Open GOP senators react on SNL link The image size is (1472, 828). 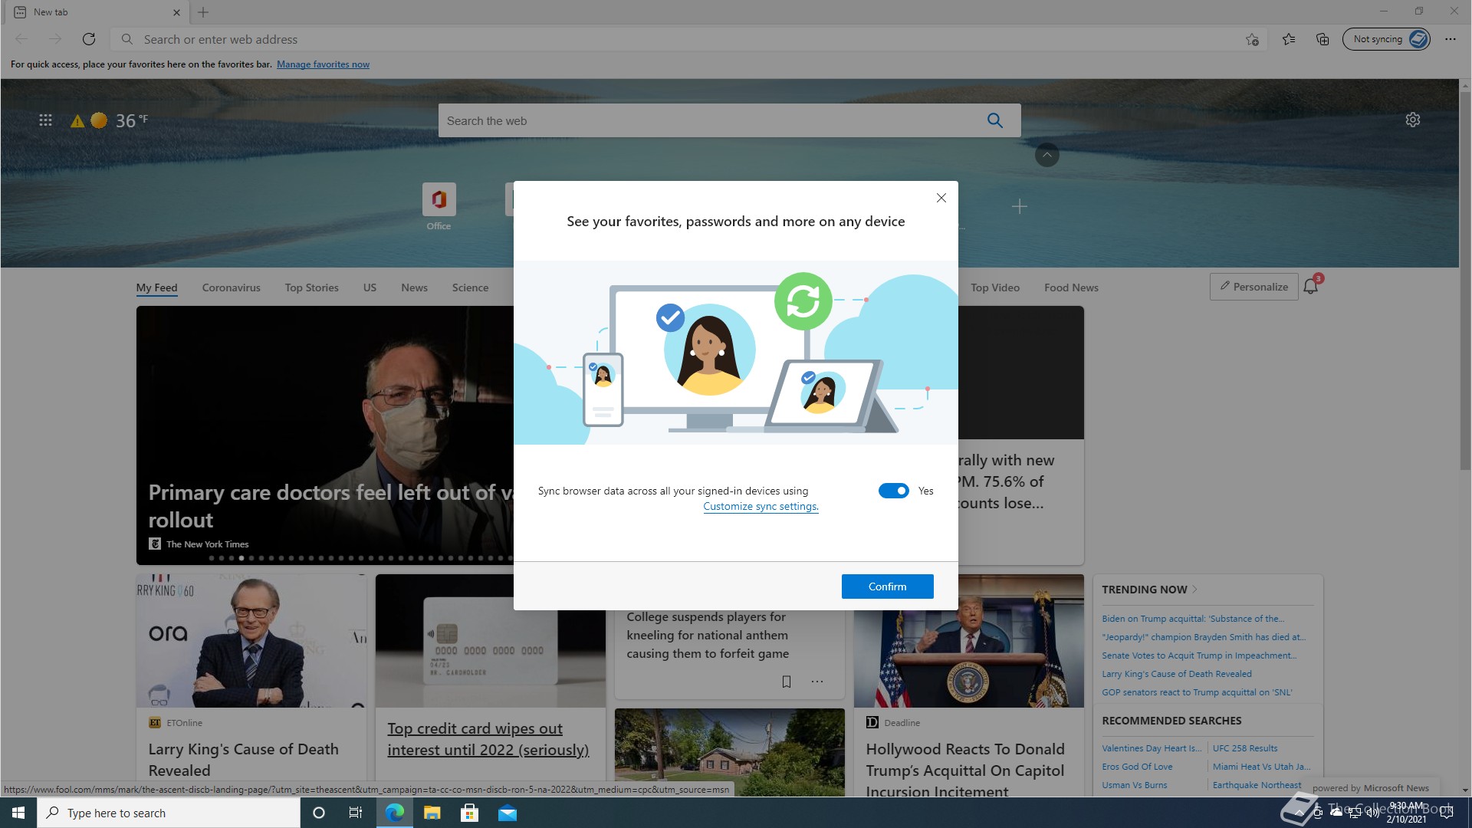1197,692
